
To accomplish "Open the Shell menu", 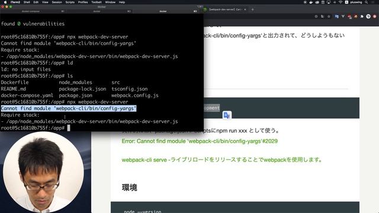I will coord(27,2).
